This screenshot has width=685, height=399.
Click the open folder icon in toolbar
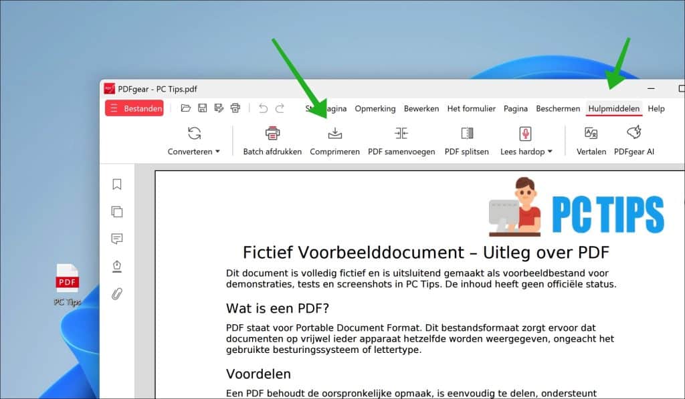(x=186, y=108)
